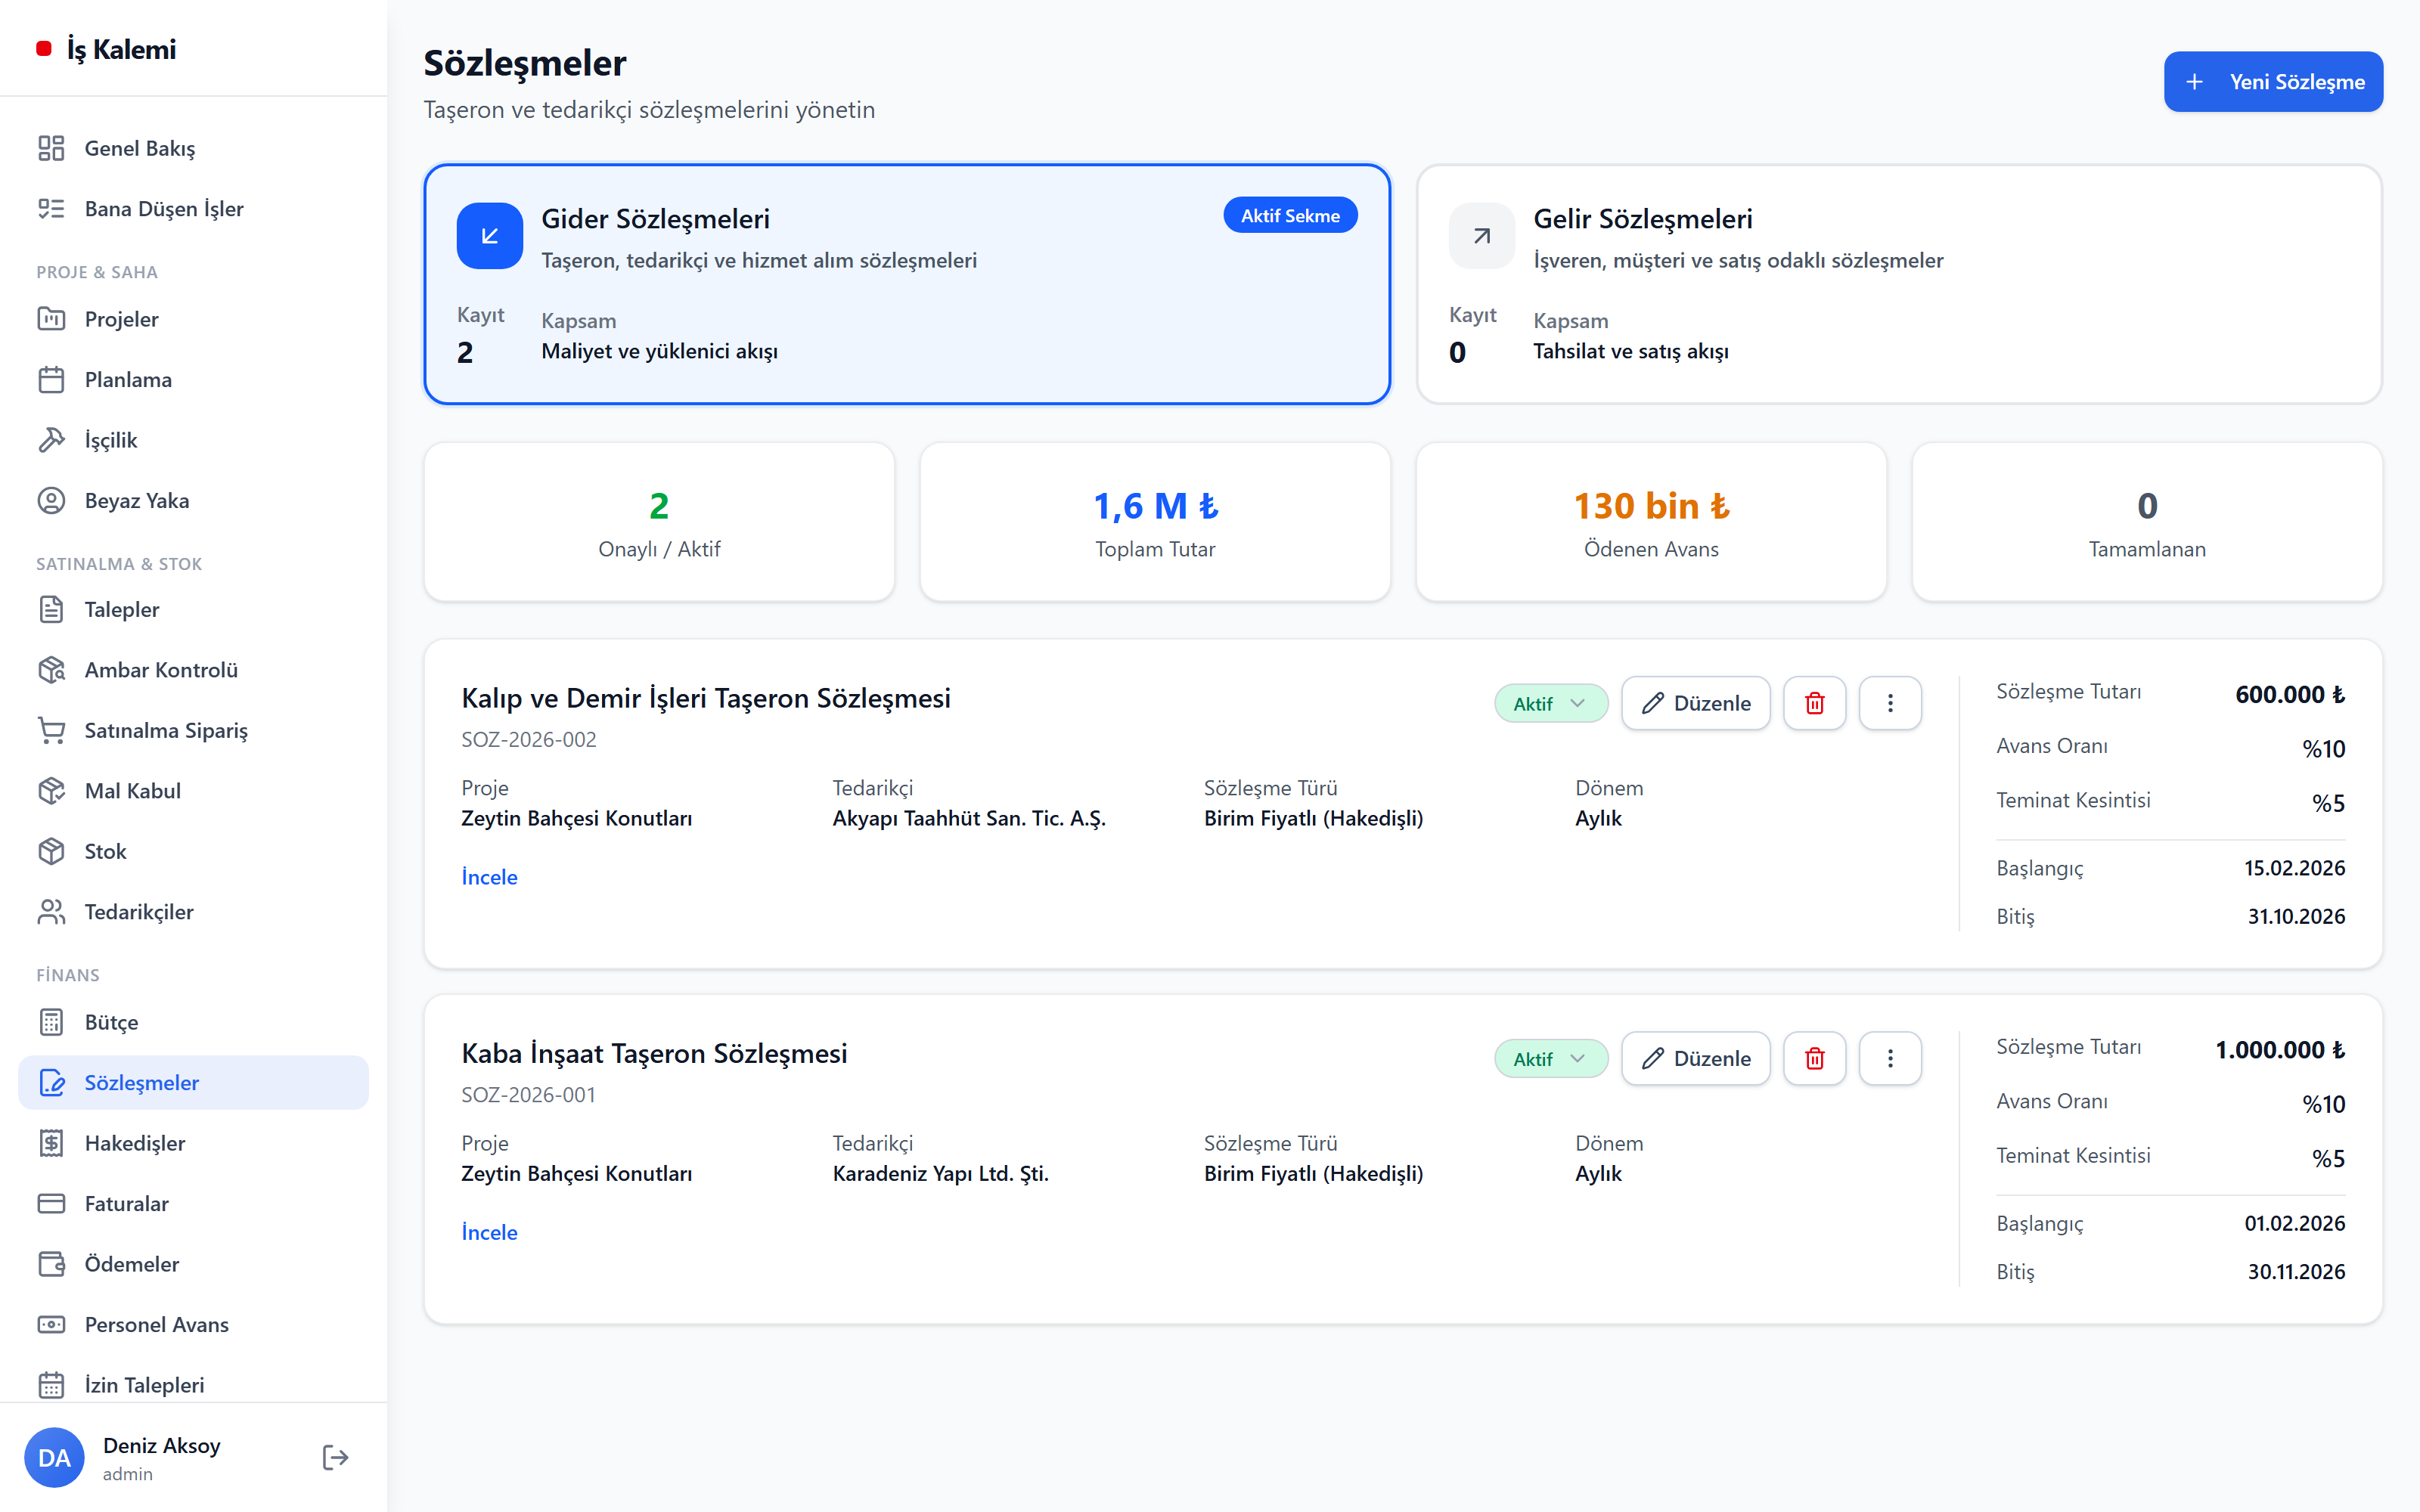The width and height of the screenshot is (2420, 1512).
Task: Delete the Kalıp ve Demir İşleri contract
Action: (1814, 703)
